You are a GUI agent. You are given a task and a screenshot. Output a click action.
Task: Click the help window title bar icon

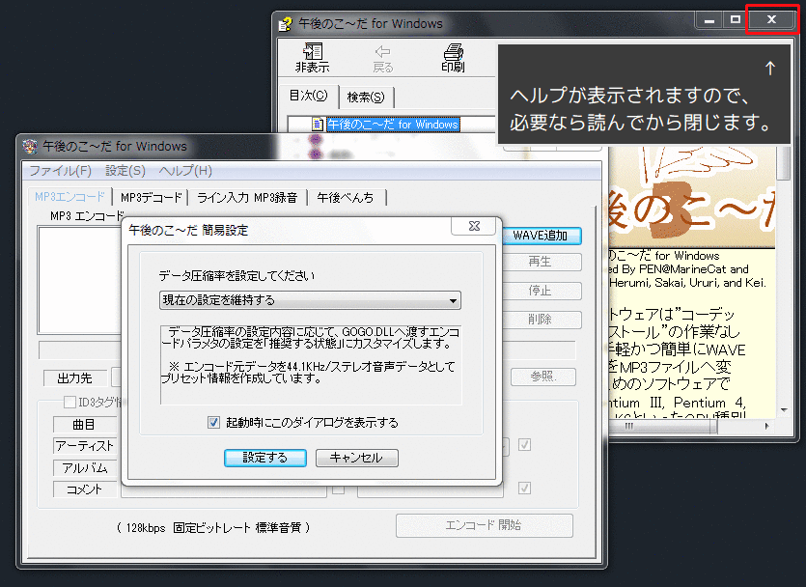284,23
